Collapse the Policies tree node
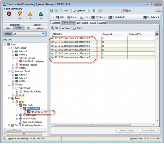The image size is (164, 144). (x=9, y=85)
